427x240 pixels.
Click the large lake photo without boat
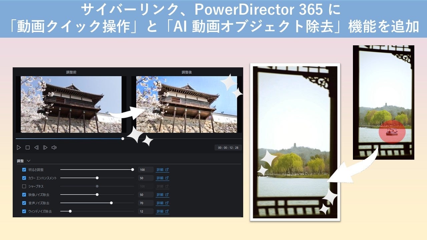(295, 142)
